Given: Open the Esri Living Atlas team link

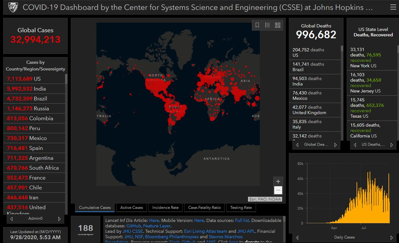Looking at the screenshot, I should point(206,231).
